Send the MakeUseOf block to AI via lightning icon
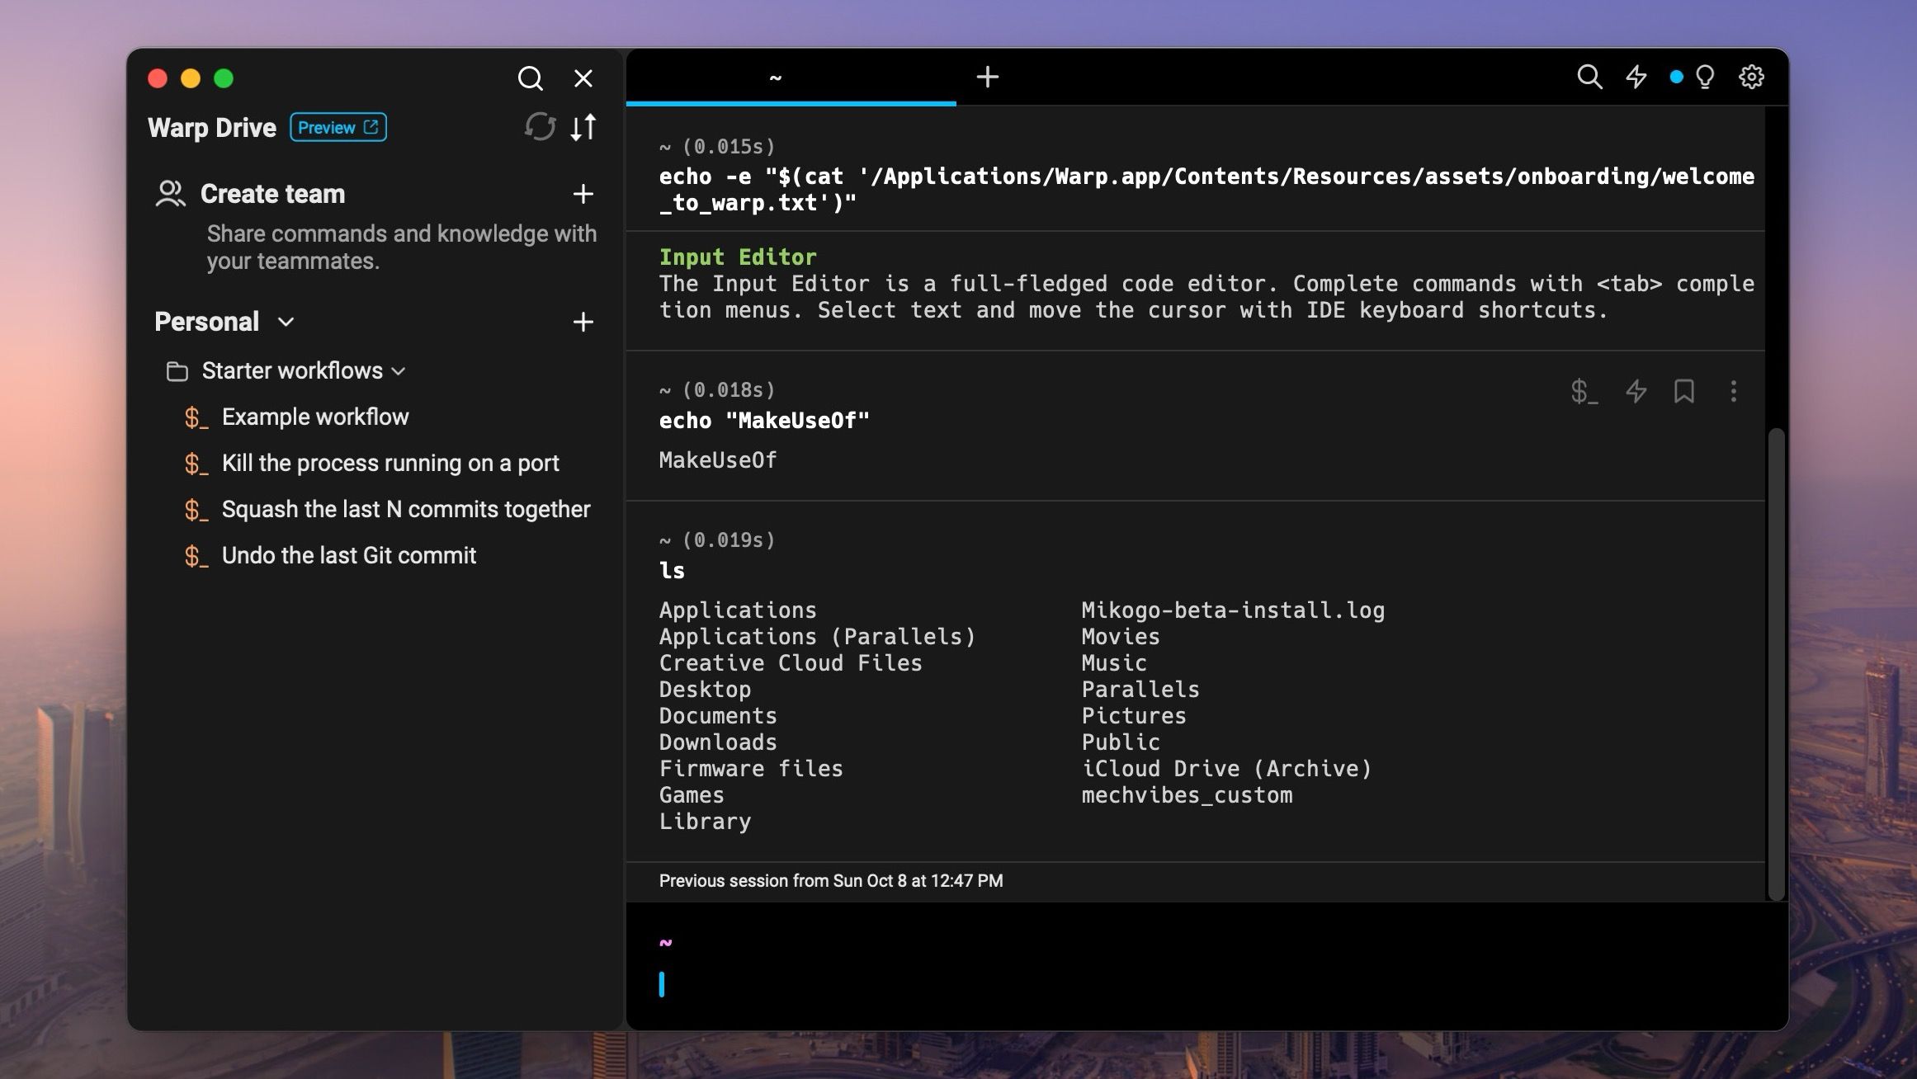This screenshot has height=1079, width=1917. tap(1635, 392)
